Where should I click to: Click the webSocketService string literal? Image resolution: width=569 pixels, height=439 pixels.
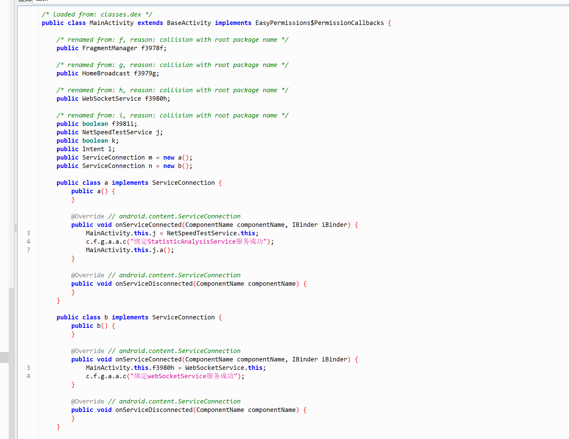[184, 376]
